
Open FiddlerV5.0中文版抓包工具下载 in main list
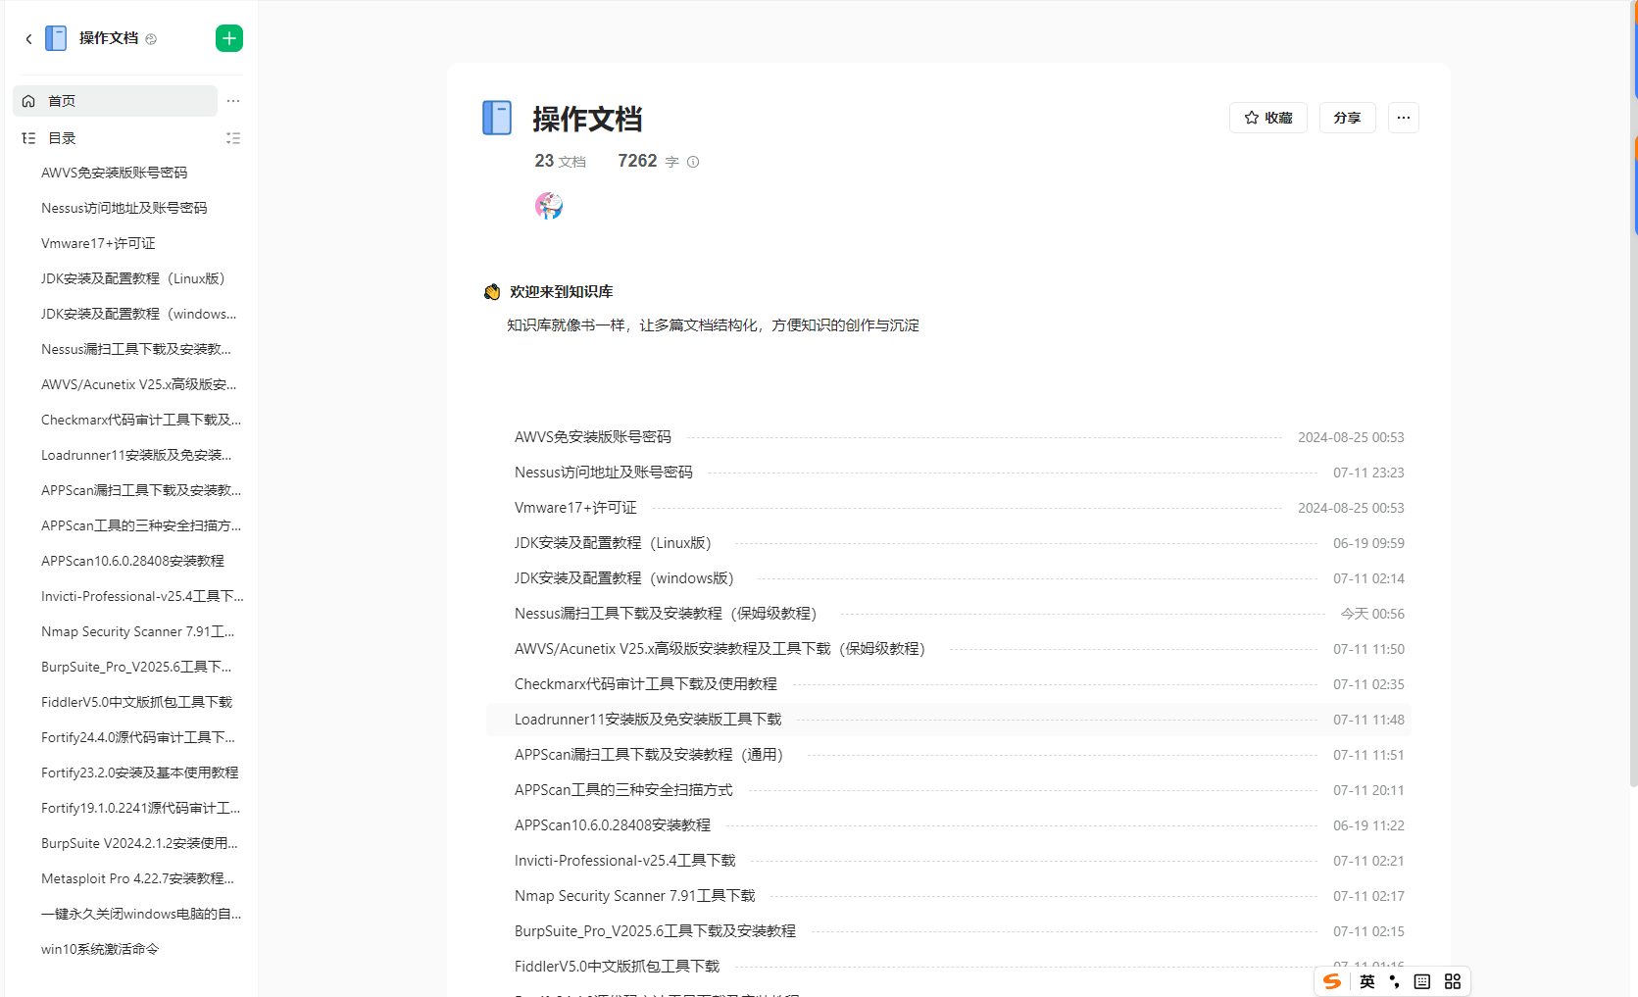point(618,967)
